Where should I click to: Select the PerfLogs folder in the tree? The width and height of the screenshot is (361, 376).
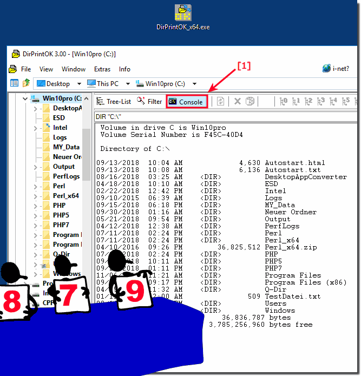(66, 176)
